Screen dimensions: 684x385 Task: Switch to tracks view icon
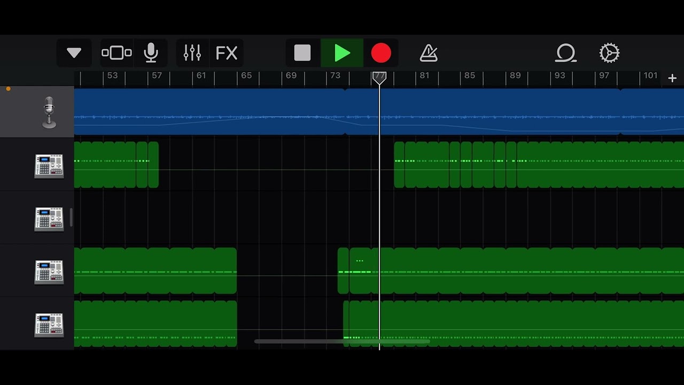[116, 53]
